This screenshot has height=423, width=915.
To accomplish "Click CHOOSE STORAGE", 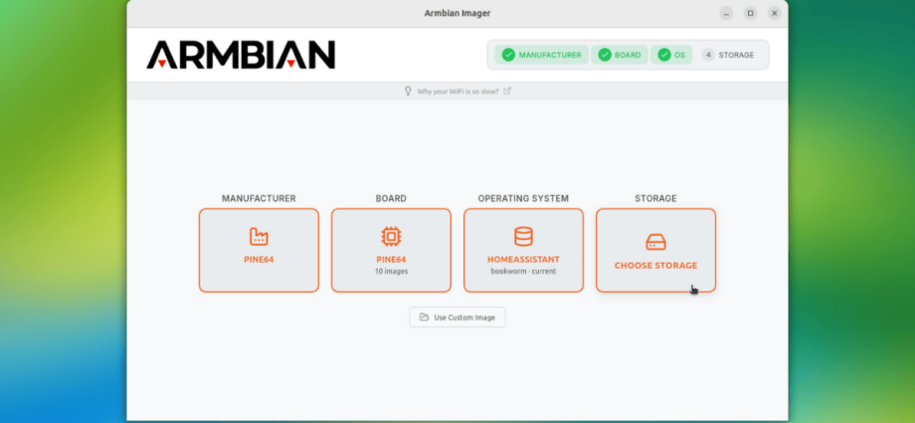I will (x=655, y=250).
